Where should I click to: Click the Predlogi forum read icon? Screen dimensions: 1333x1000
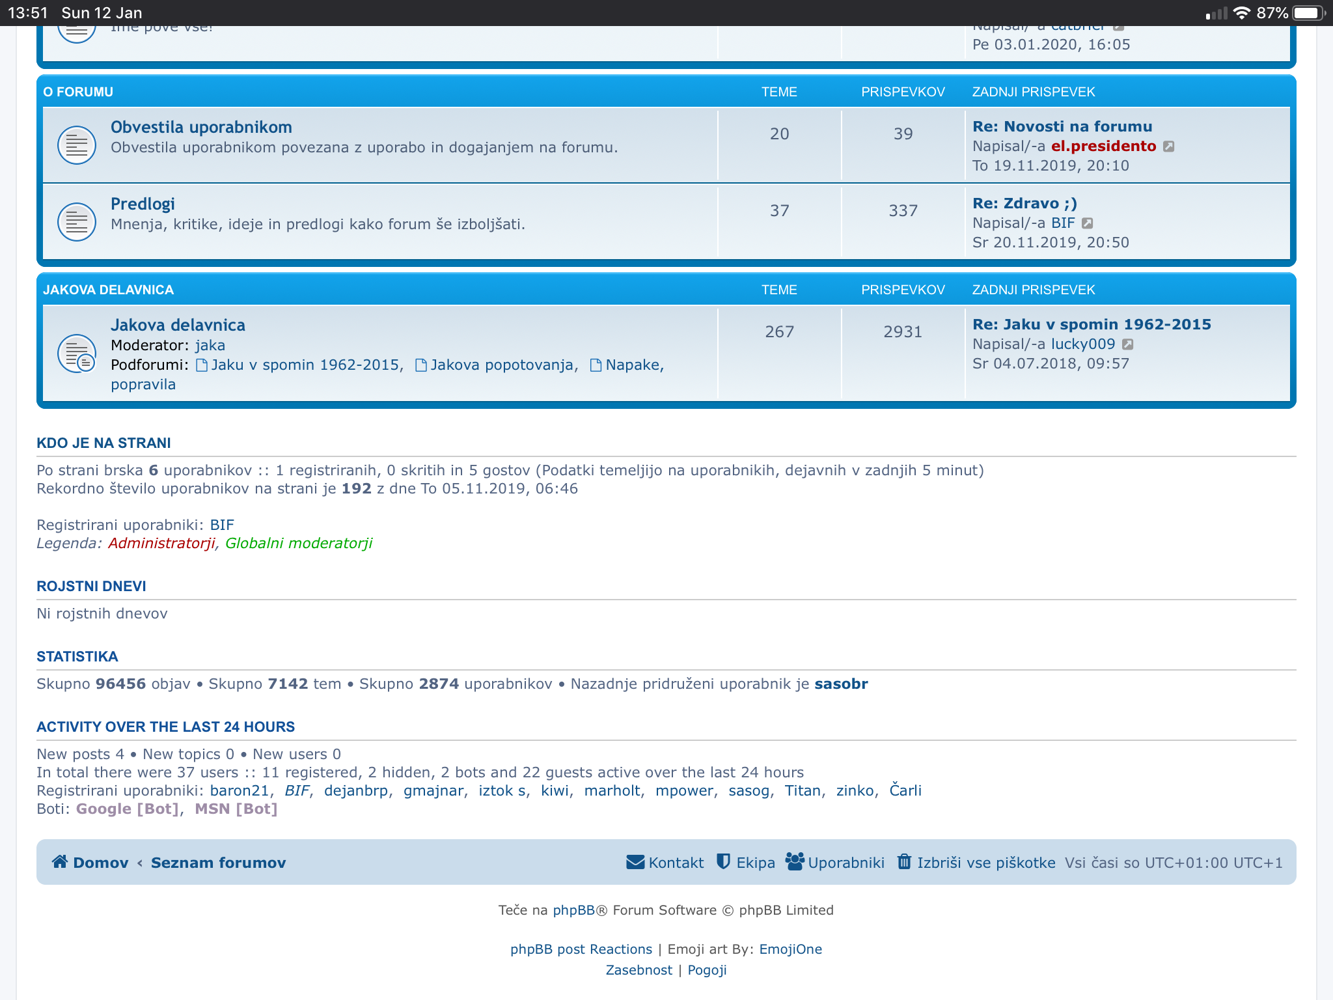tap(77, 221)
